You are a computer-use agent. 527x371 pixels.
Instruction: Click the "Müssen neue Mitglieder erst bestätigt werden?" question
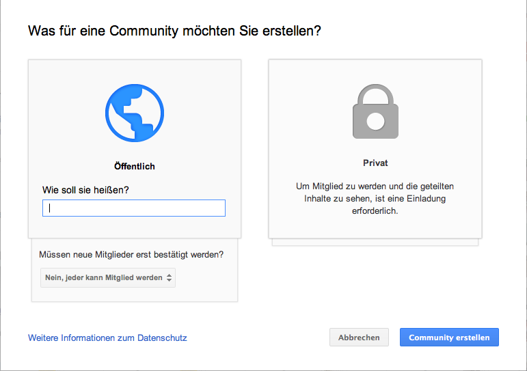tap(131, 255)
